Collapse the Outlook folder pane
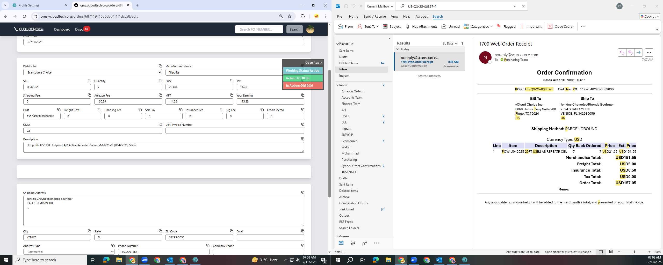Image resolution: width=663 pixels, height=265 pixels. 390,39
